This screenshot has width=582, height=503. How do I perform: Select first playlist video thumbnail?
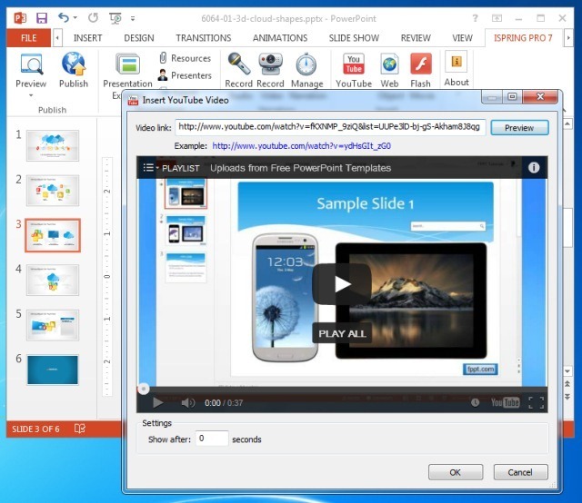[186, 193]
